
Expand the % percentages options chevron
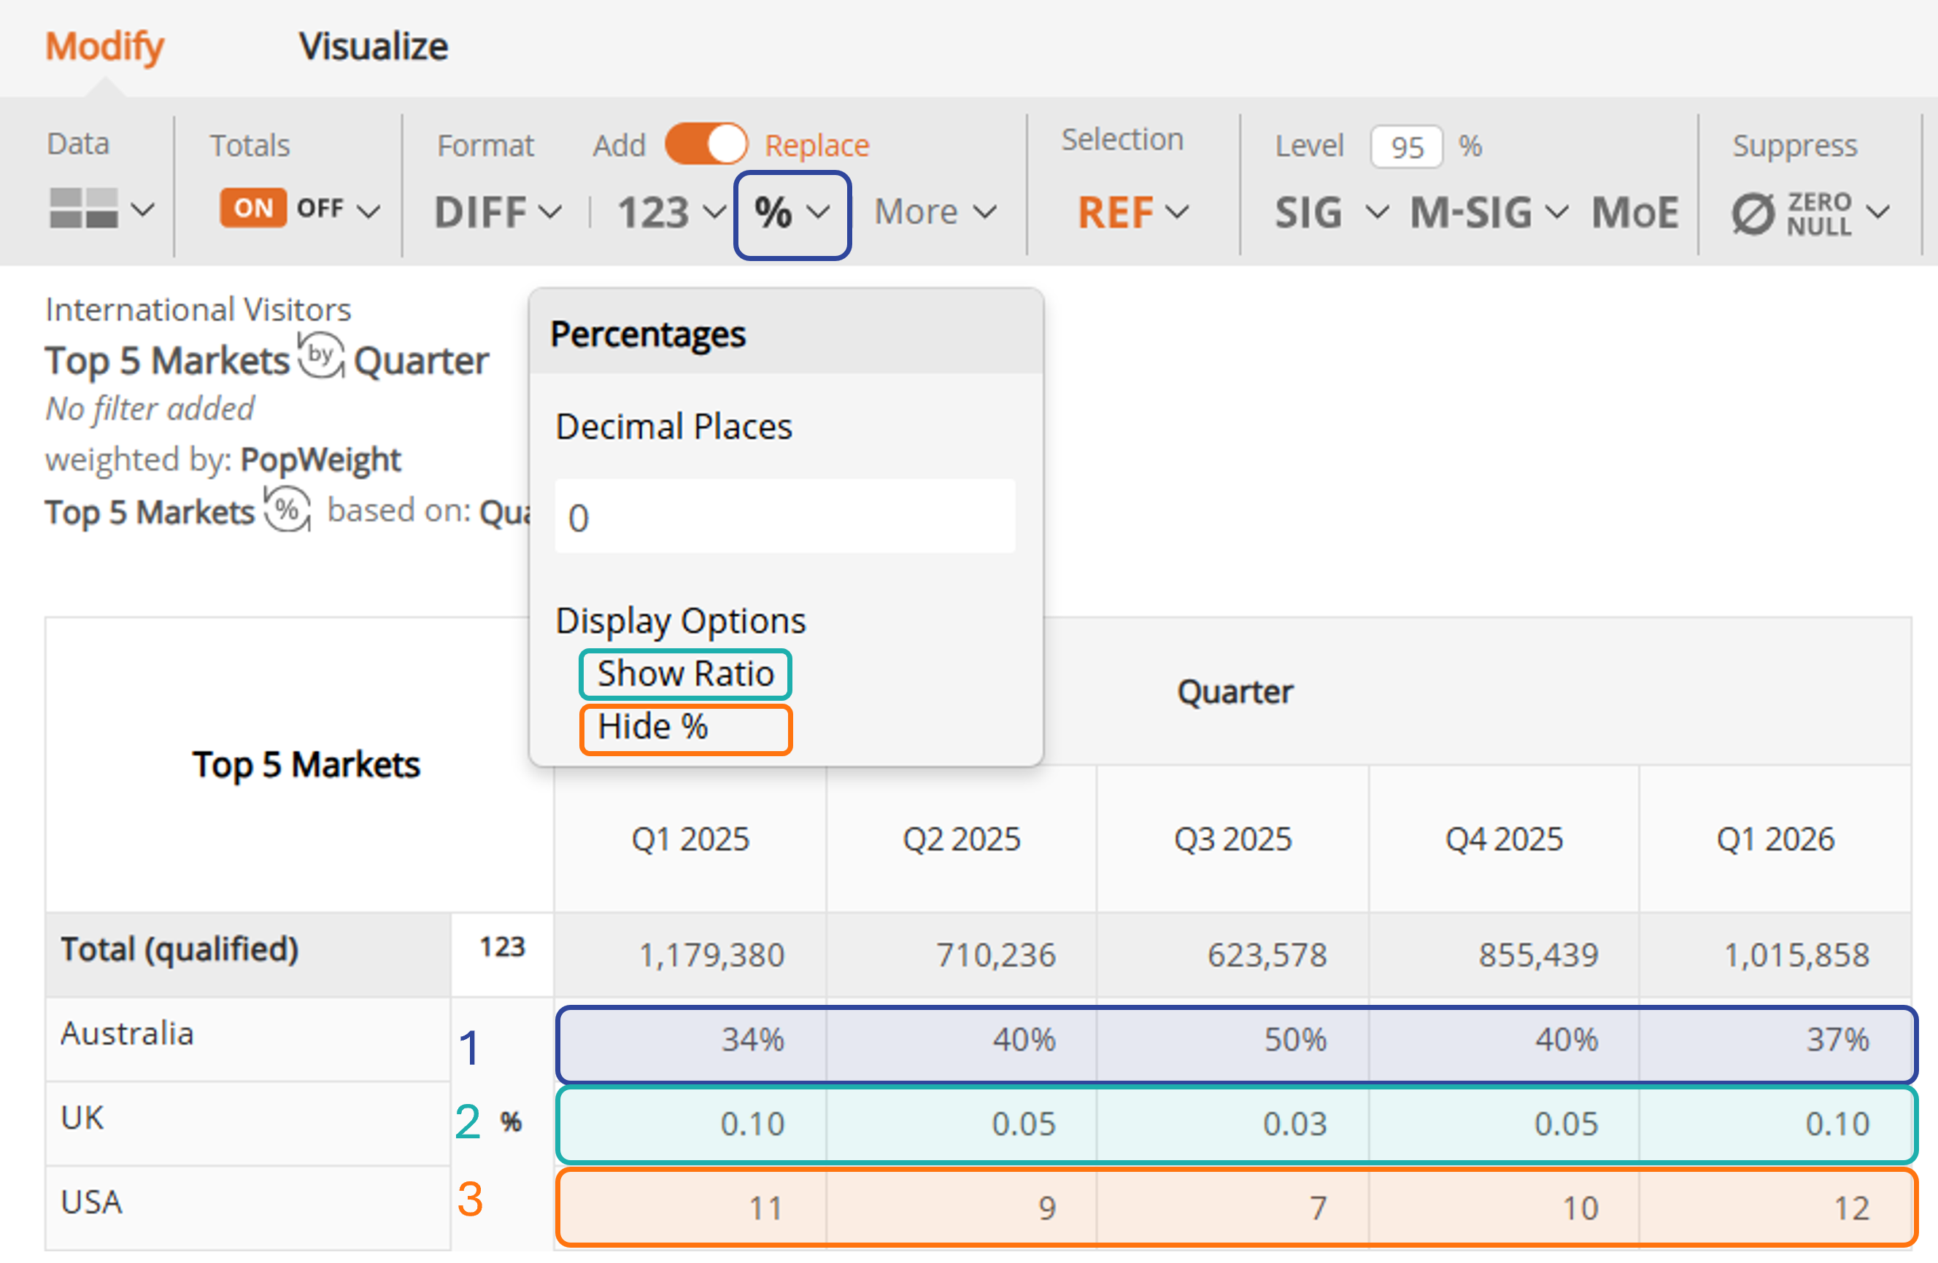[x=819, y=212]
